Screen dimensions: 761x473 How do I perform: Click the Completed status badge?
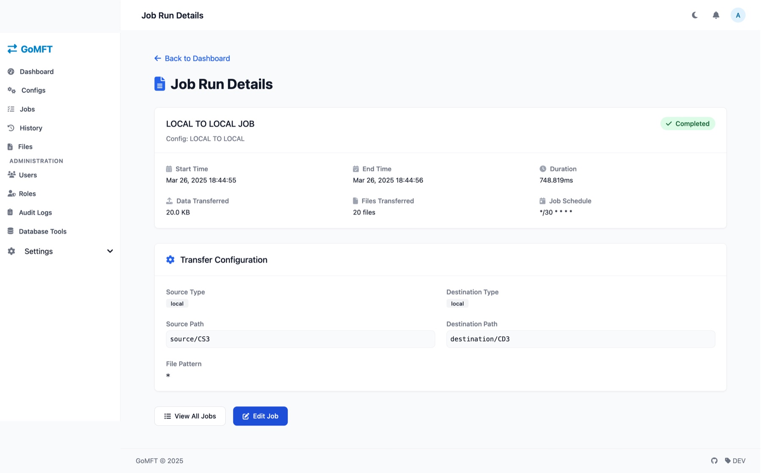tap(688, 124)
